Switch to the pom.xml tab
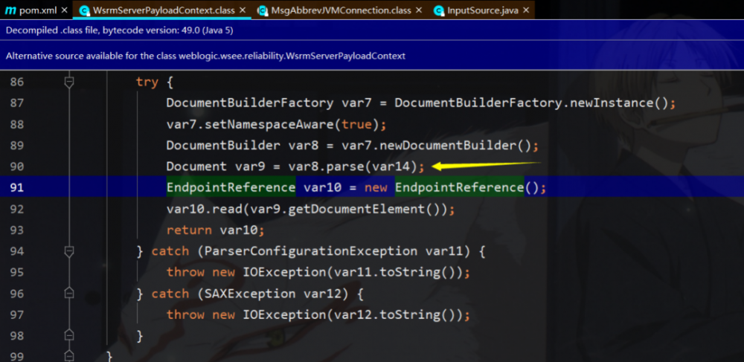 point(36,10)
